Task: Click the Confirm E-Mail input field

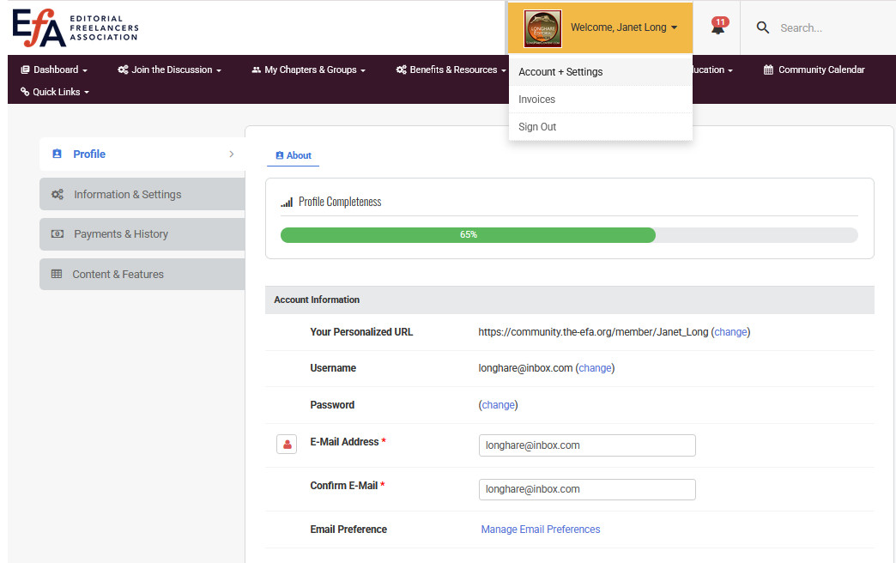Action: click(587, 489)
